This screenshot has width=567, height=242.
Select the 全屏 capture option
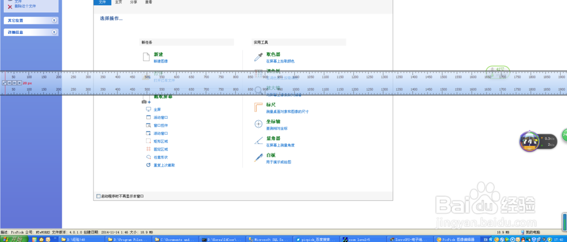157,109
